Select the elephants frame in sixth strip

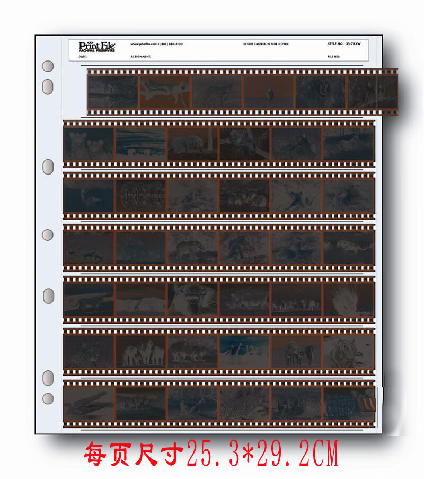[140, 352]
